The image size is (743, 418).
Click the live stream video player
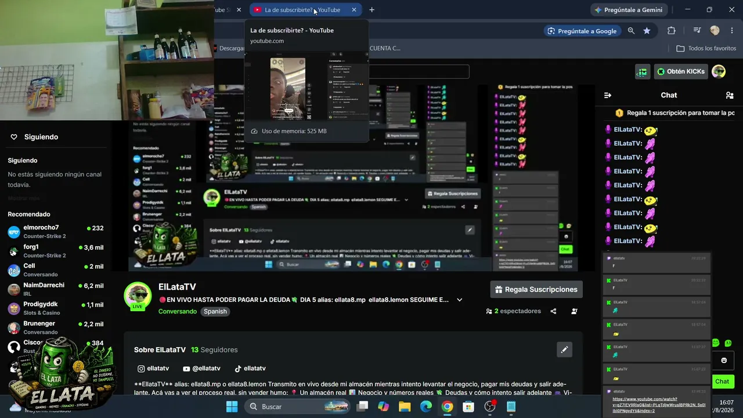coord(354,178)
